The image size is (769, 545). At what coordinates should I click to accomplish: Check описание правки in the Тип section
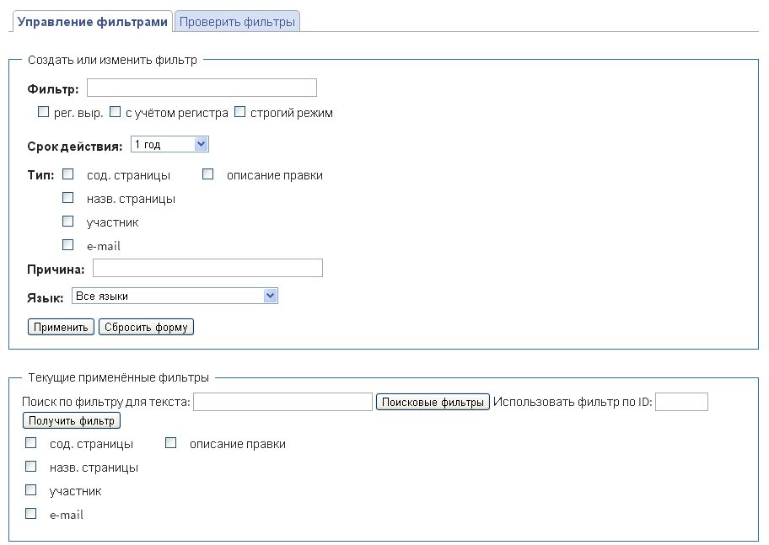208,174
